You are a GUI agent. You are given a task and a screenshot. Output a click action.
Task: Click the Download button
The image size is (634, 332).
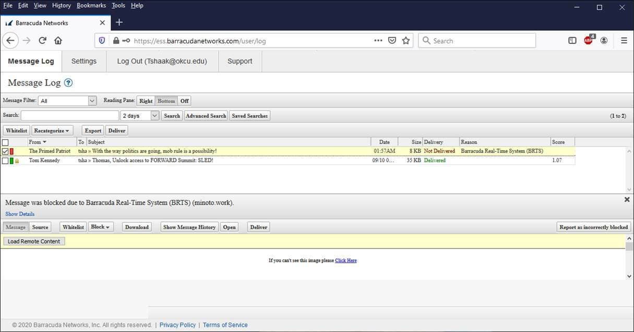(137, 227)
